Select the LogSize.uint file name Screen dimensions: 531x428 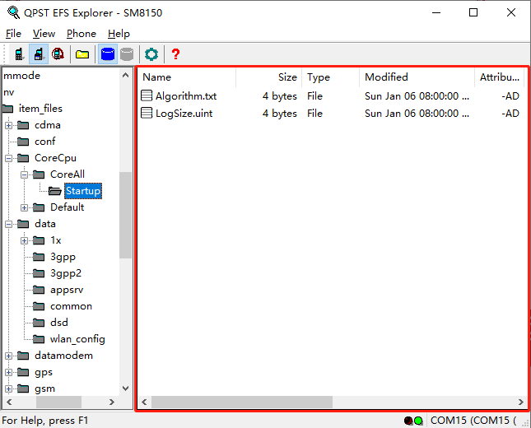pyautogui.click(x=184, y=114)
